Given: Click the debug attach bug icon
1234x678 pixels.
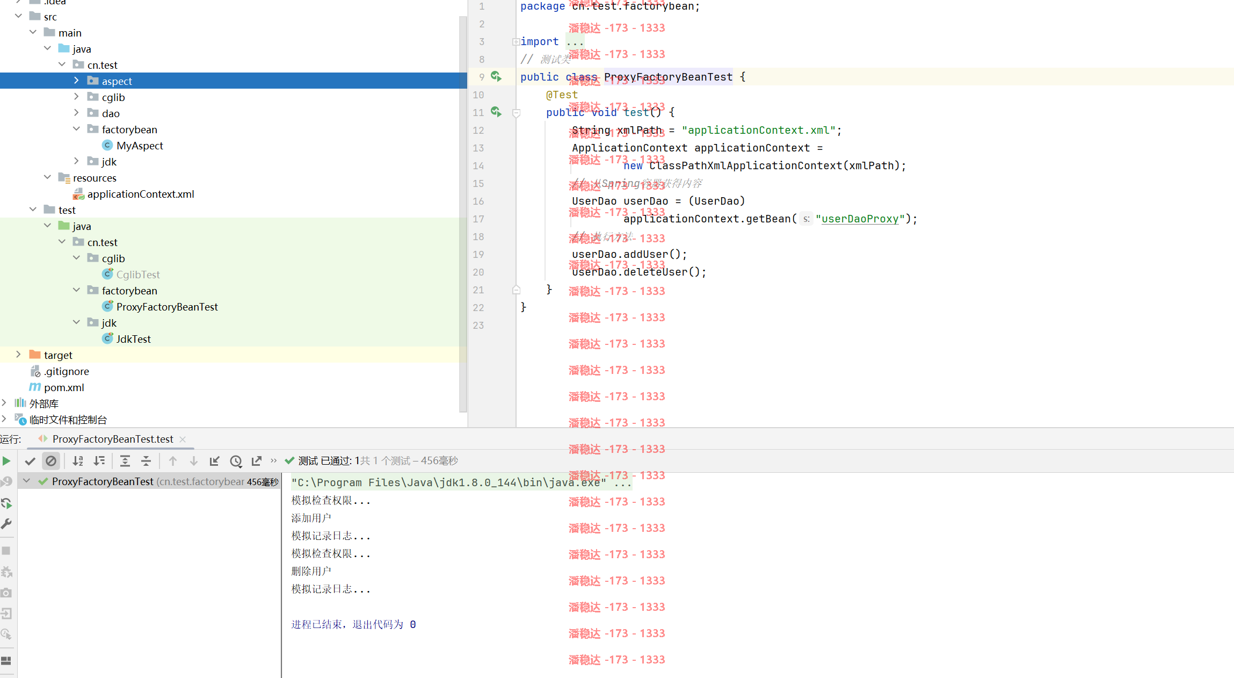Looking at the screenshot, I should [6, 572].
